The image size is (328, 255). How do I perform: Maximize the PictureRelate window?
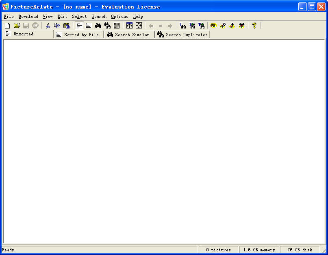point(312,7)
